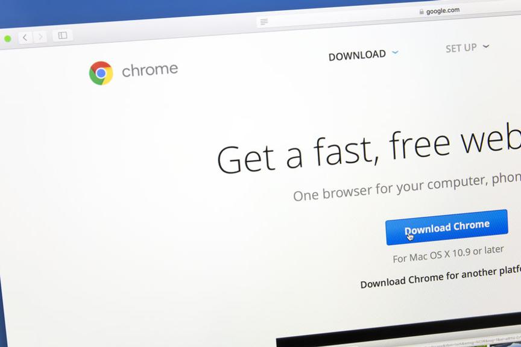
Task: Click the chrome wordmark text
Action: pos(150,70)
